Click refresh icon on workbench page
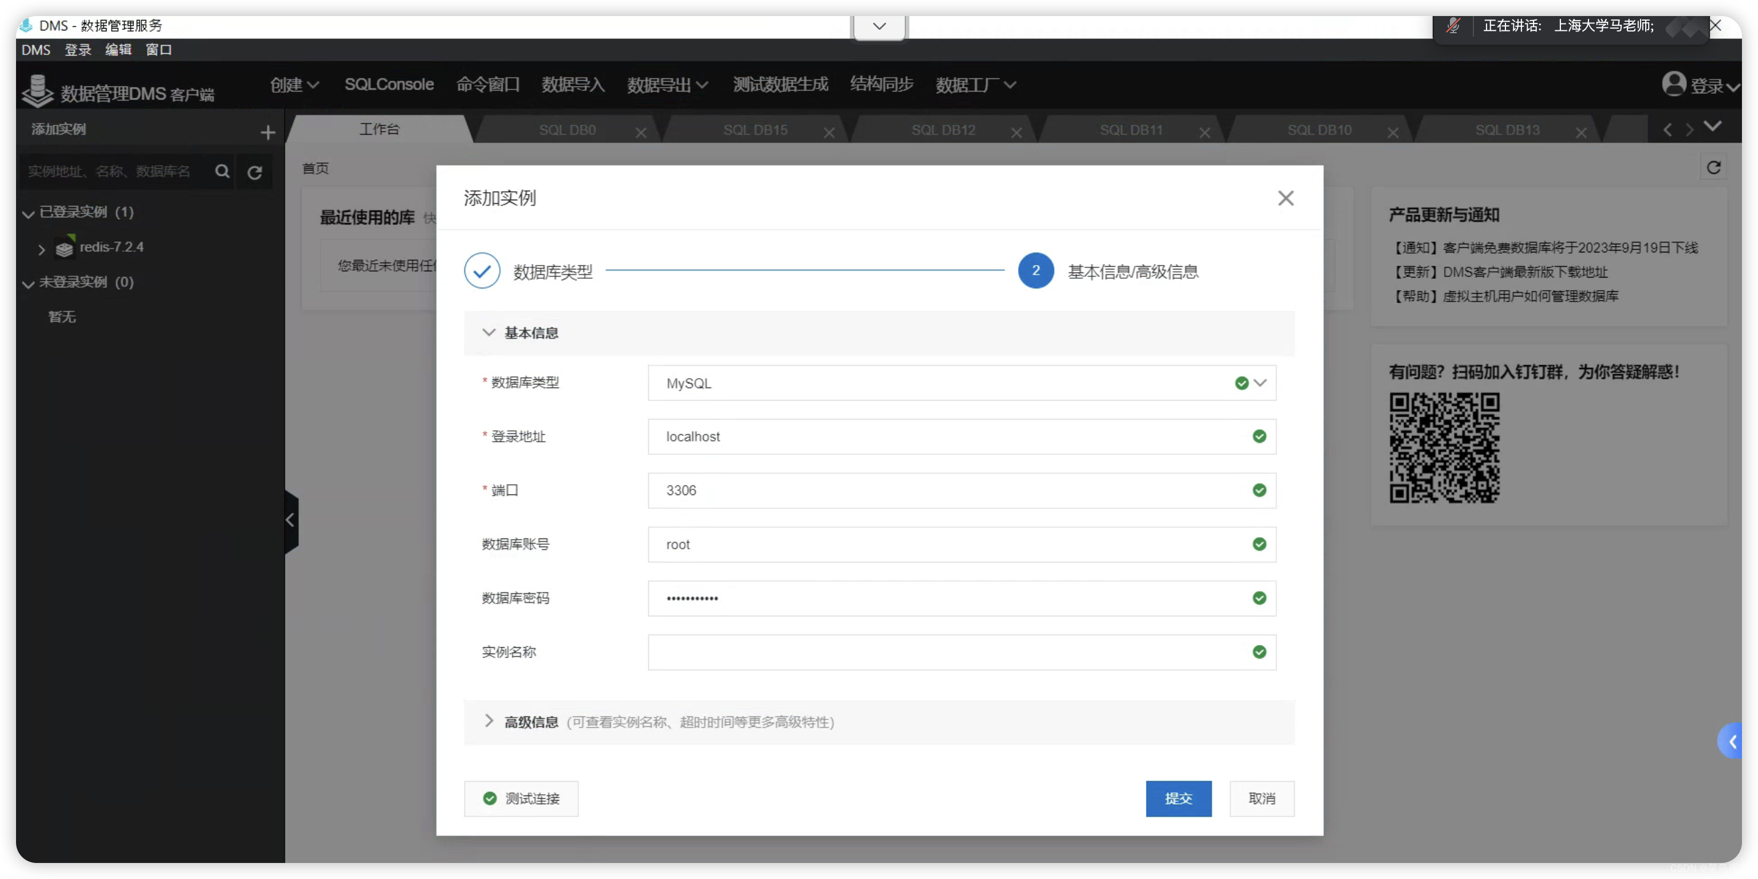This screenshot has height=879, width=1758. tap(1713, 168)
